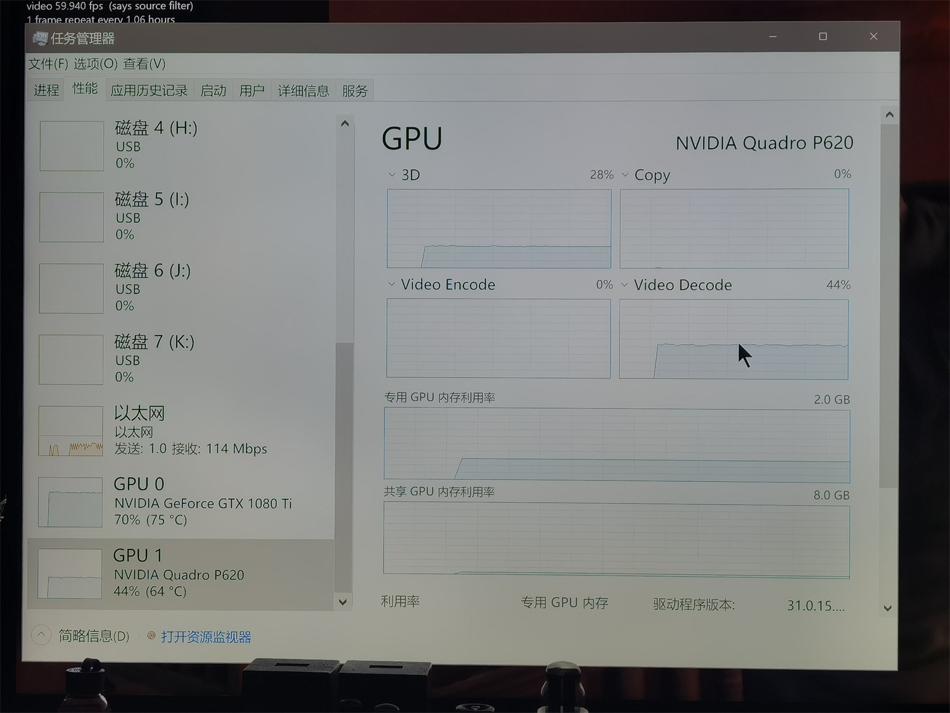Click the right pane scroll up arrow

889,115
